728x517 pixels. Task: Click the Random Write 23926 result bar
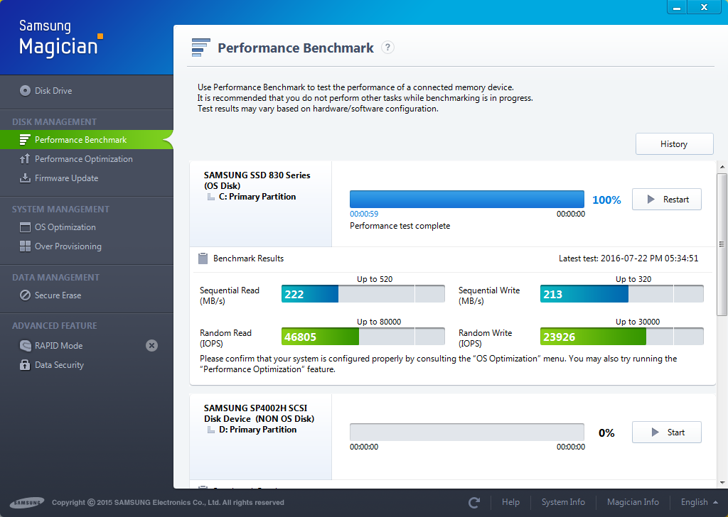click(x=621, y=337)
